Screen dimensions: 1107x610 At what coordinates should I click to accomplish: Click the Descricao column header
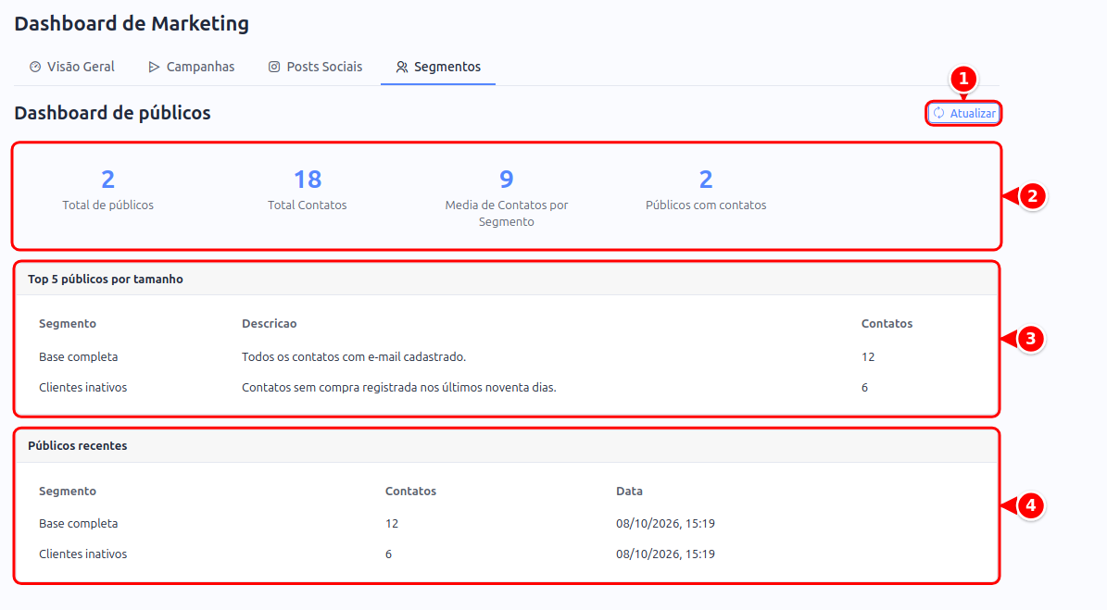tap(269, 324)
